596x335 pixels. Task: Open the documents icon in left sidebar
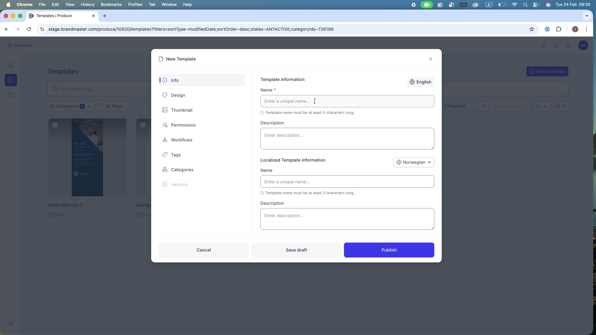pyautogui.click(x=11, y=95)
